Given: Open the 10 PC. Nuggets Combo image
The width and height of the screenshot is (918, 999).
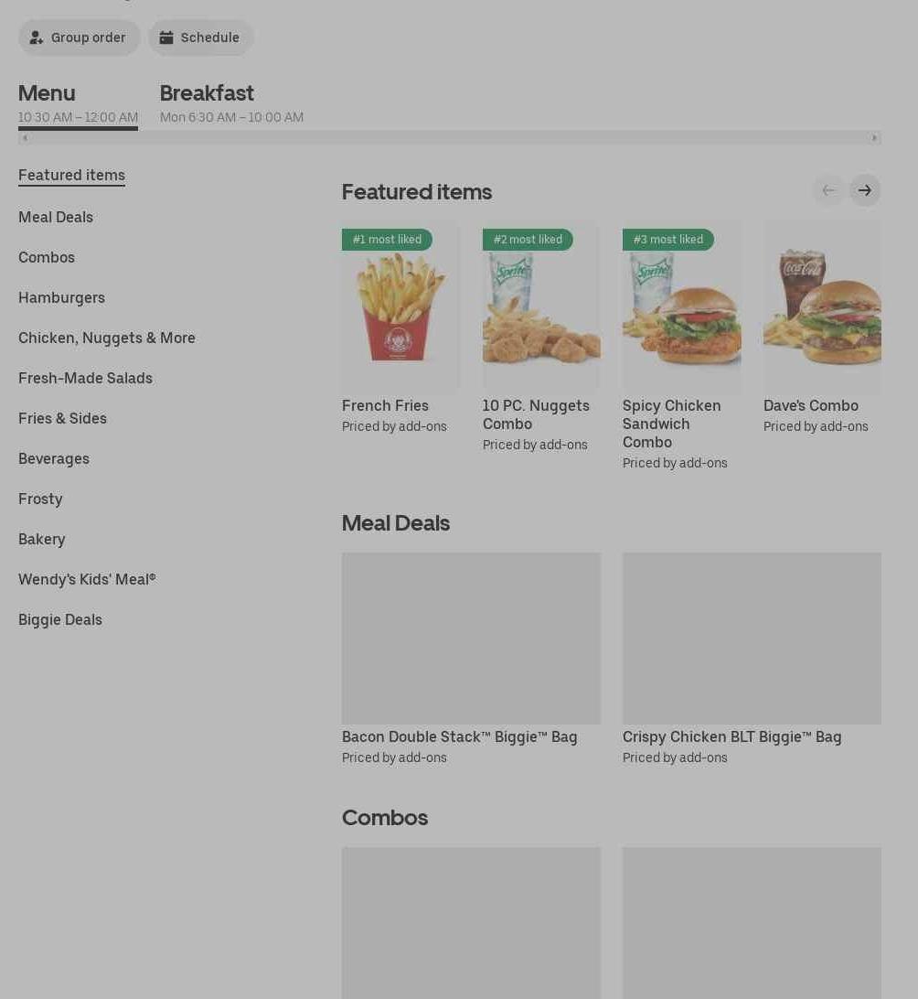Looking at the screenshot, I should point(541,306).
